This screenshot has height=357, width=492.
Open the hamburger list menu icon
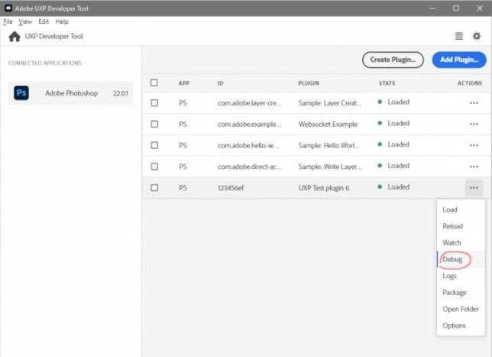458,36
